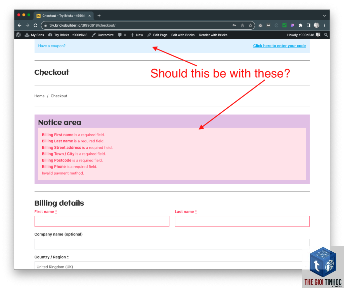Open the comments bubble in admin bar

point(122,35)
